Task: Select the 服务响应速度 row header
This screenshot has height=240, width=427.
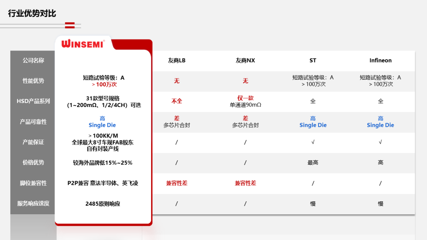Action: [33, 204]
